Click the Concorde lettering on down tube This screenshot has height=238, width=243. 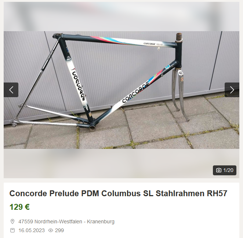coord(136,92)
